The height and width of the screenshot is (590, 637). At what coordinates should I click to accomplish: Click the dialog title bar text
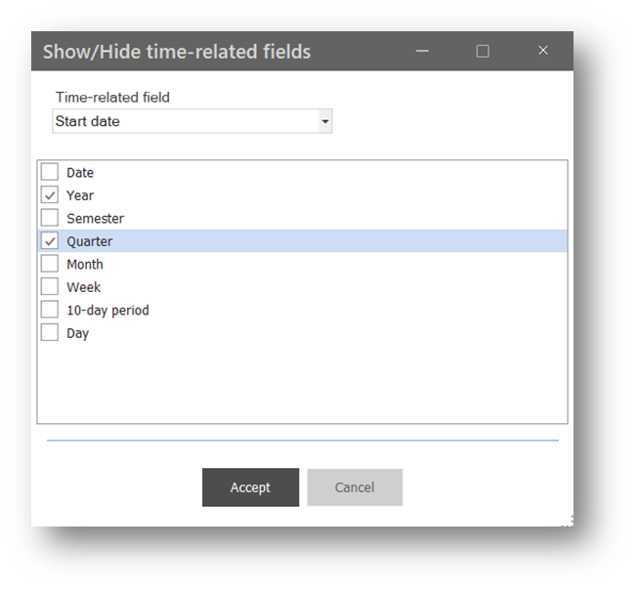pos(177,52)
